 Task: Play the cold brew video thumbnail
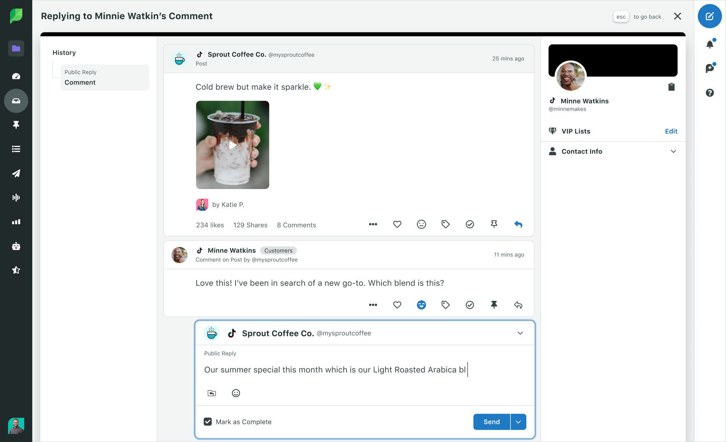click(x=233, y=145)
